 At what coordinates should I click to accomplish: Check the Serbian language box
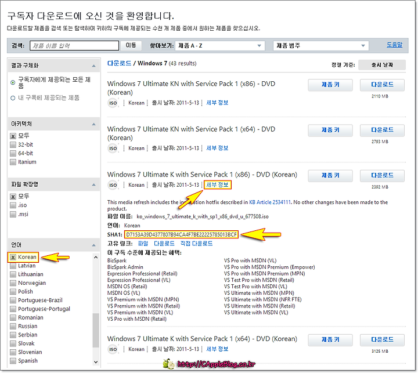click(13, 335)
